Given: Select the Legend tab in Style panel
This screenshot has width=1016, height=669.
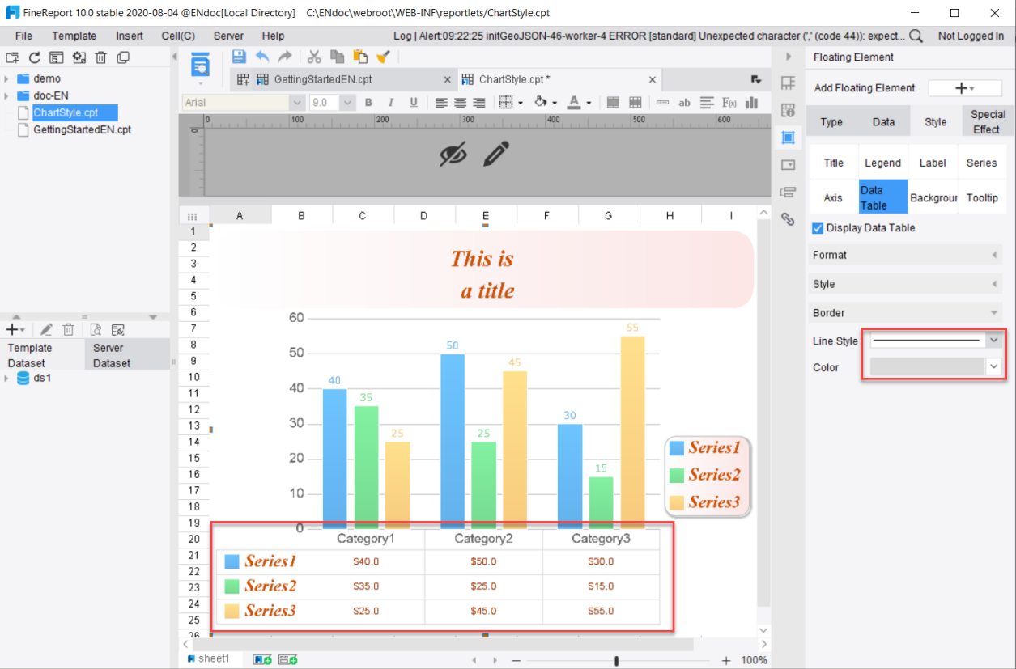Looking at the screenshot, I should pyautogui.click(x=882, y=162).
